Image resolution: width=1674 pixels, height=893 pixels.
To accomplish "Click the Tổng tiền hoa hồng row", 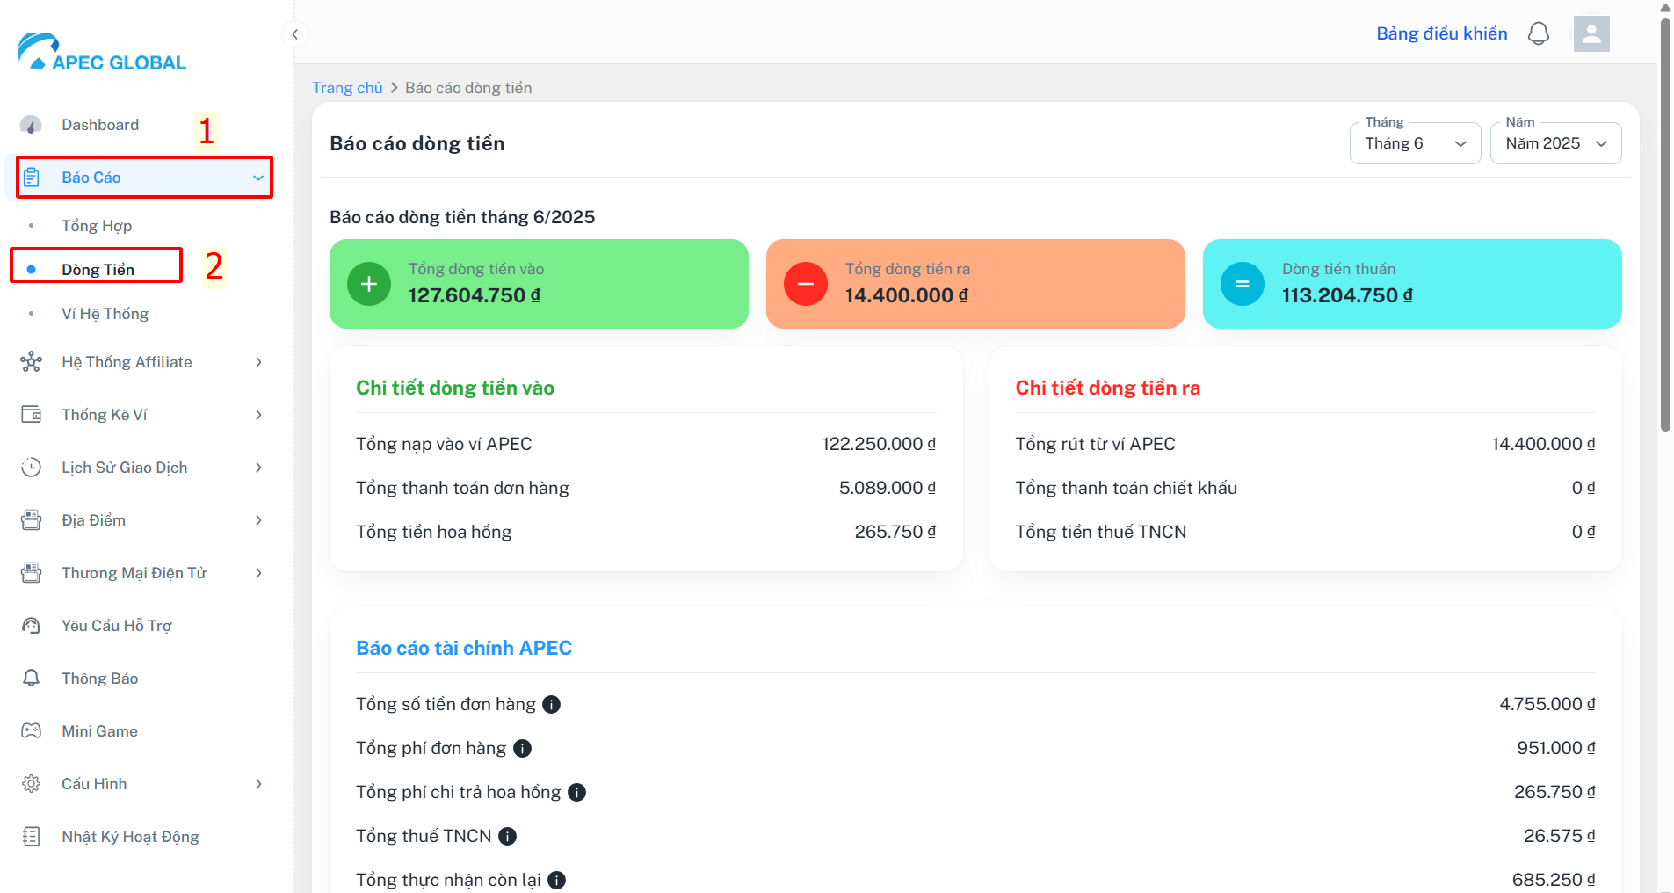I will (x=646, y=532).
